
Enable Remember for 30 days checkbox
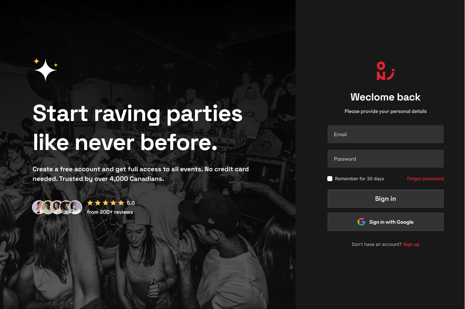pyautogui.click(x=330, y=179)
